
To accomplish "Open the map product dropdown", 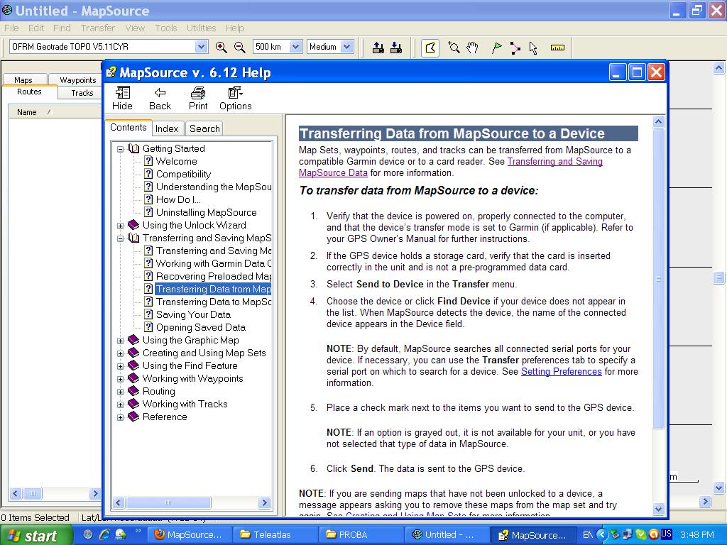I will (x=201, y=47).
